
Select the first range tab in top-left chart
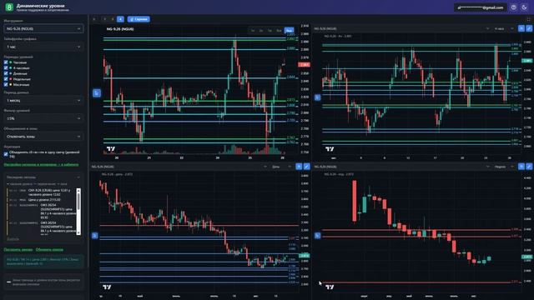coord(253,31)
